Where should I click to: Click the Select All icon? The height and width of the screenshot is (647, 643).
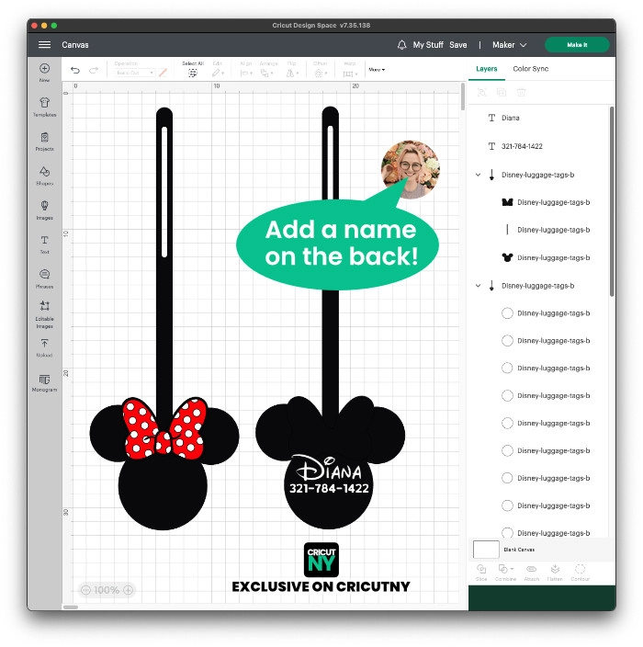(x=193, y=74)
